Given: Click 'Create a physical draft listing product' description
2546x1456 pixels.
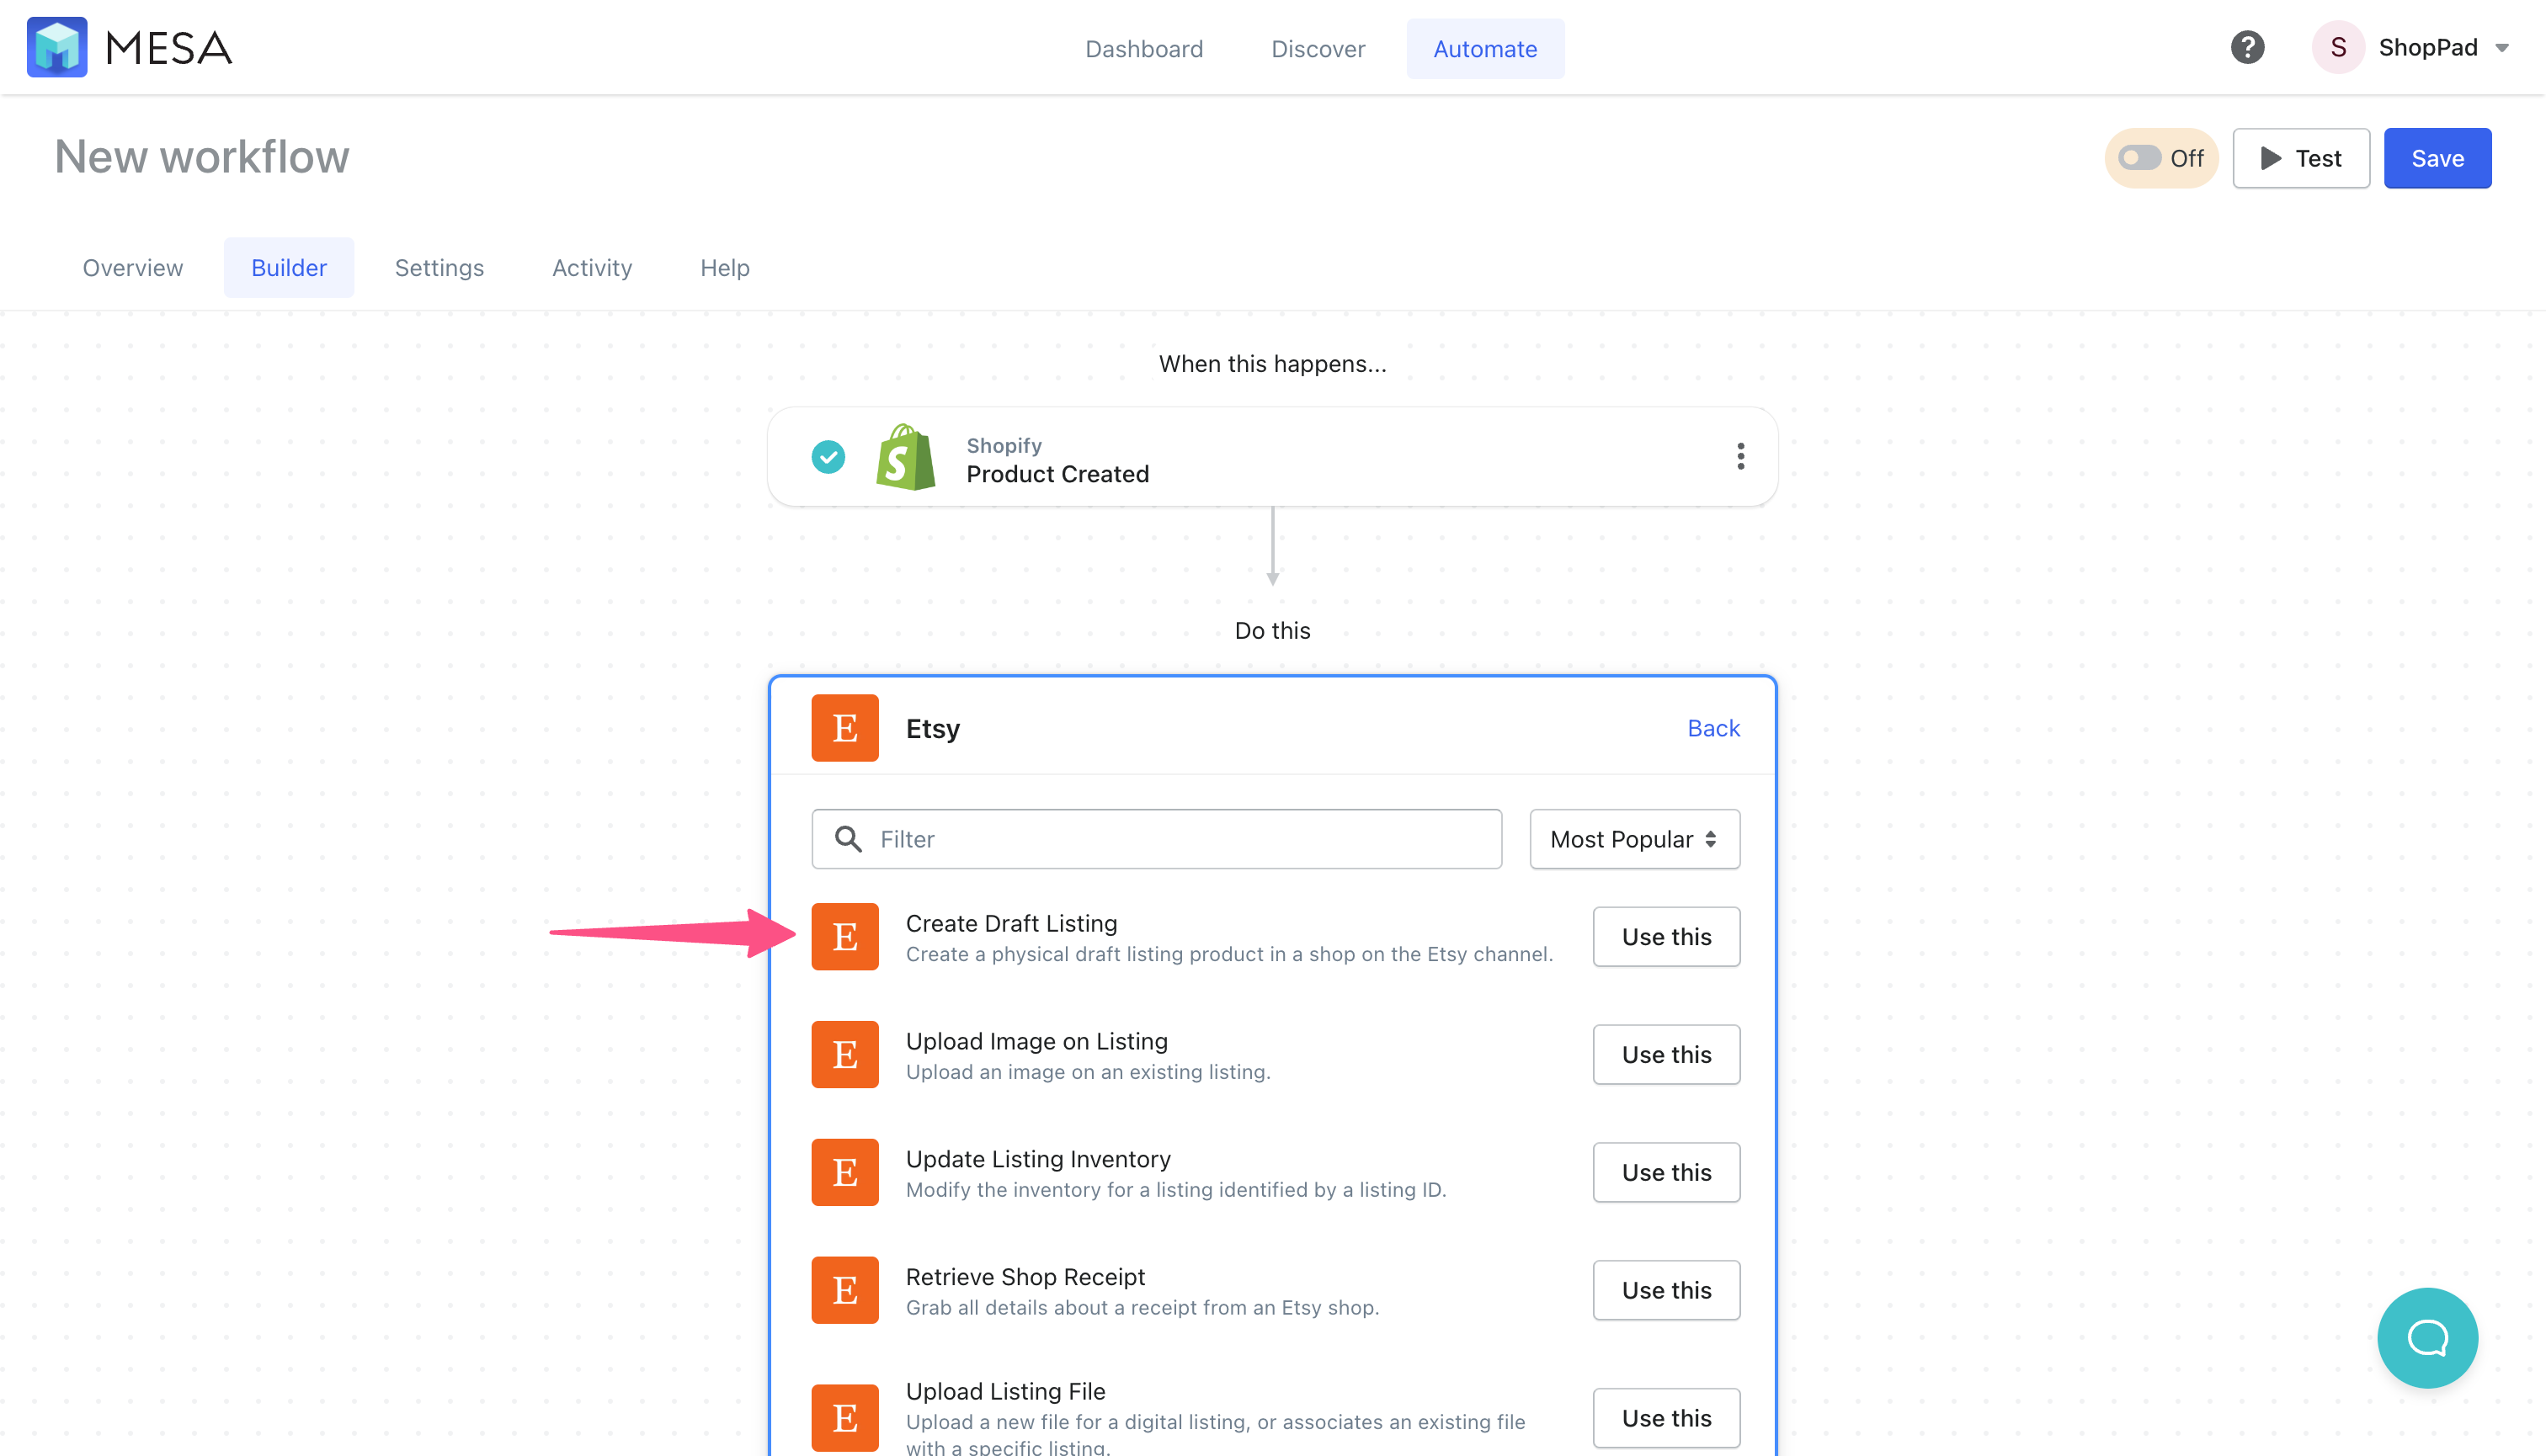Looking at the screenshot, I should click(1229, 954).
